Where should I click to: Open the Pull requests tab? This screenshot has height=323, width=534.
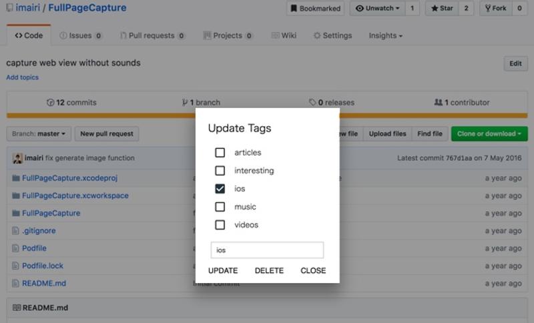click(153, 35)
